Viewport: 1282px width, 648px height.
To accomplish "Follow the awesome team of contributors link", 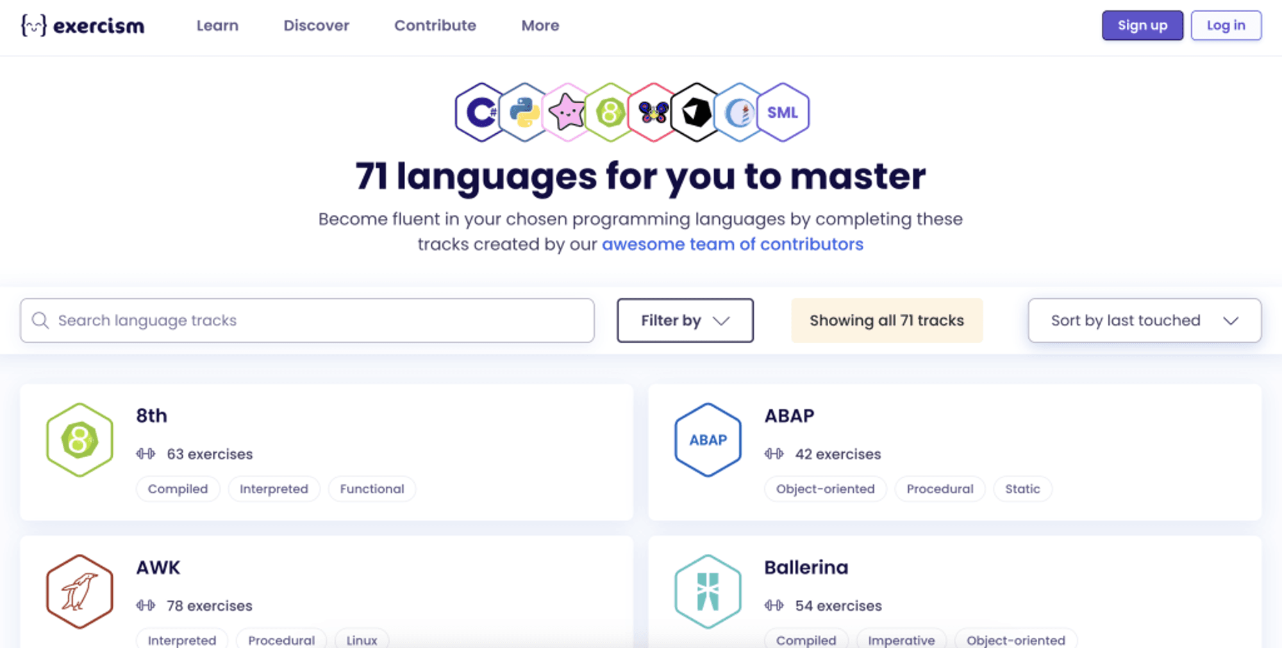I will click(x=732, y=245).
